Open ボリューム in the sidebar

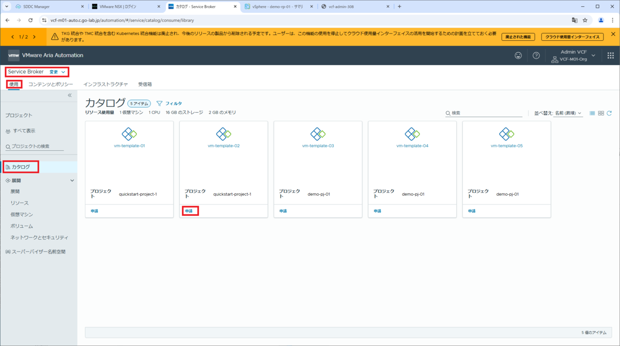click(x=22, y=226)
